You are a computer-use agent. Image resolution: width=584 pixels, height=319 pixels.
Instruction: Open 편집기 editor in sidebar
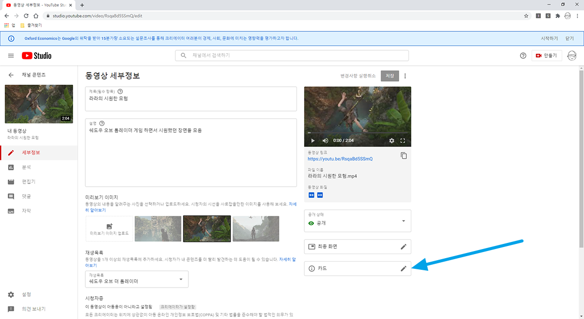coord(39,182)
